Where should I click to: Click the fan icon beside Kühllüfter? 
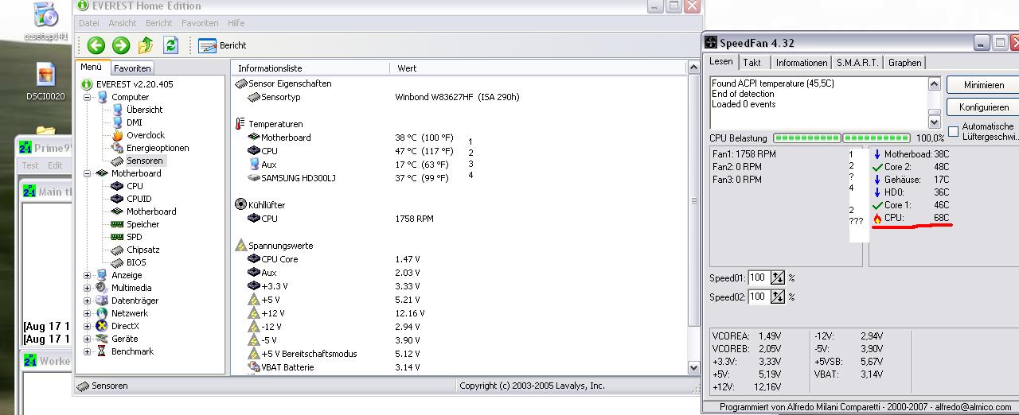241,204
